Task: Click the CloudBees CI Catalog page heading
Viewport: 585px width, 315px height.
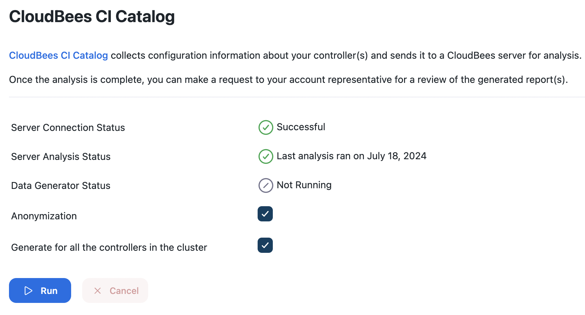Action: [92, 16]
